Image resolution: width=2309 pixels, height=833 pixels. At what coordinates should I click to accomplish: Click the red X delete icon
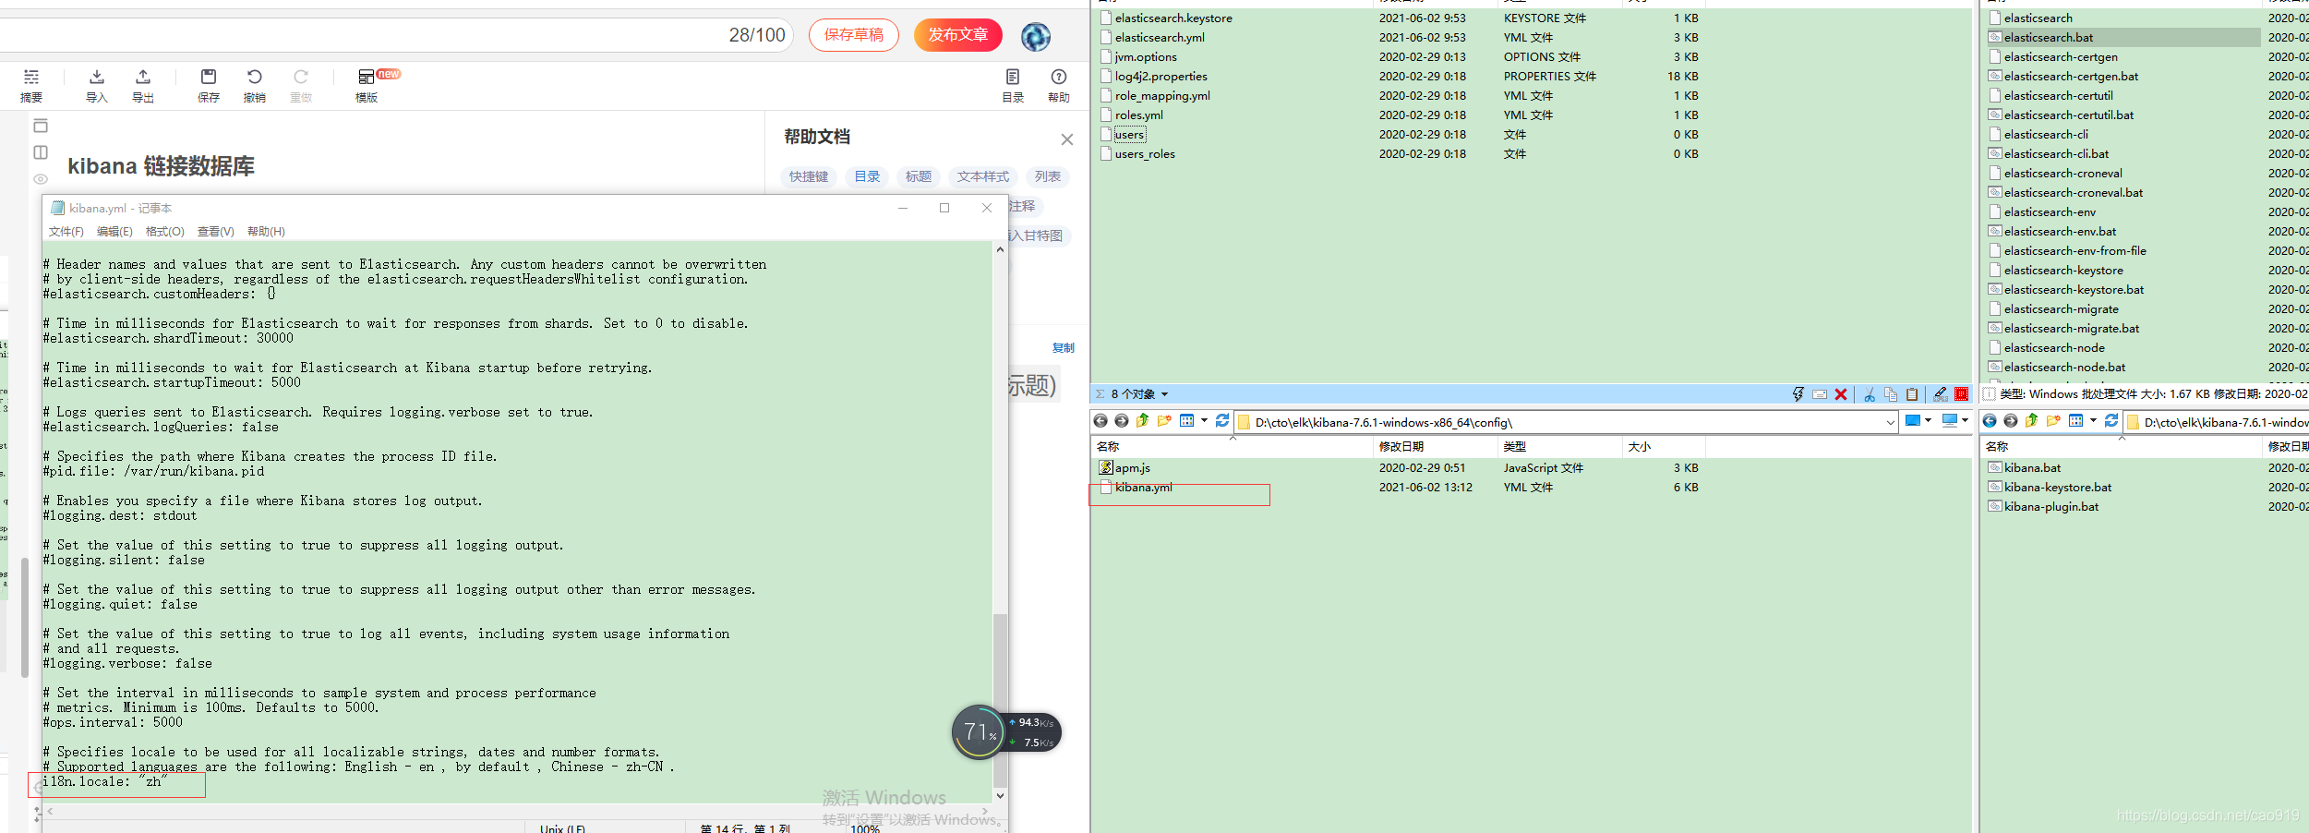(x=1841, y=394)
